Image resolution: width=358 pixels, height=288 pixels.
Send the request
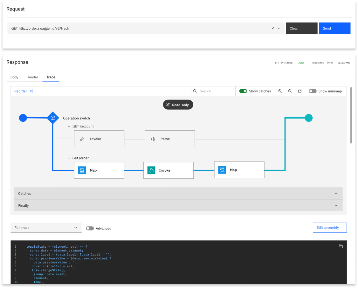coord(334,28)
